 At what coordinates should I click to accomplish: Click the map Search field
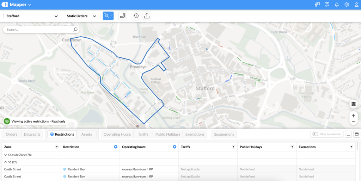click(39, 30)
